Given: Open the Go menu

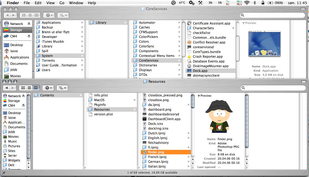Looking at the screenshot, I should click(62, 3).
